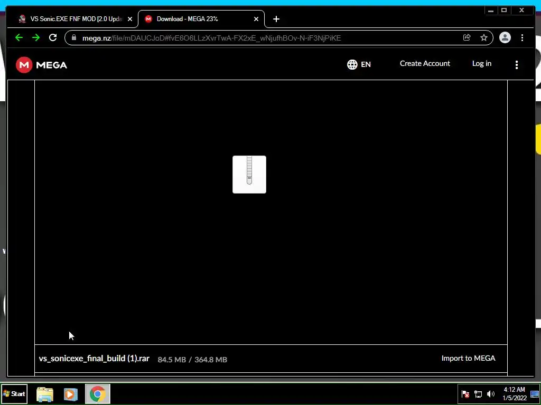541x405 pixels.
Task: Reload the MEGA page
Action: click(53, 37)
